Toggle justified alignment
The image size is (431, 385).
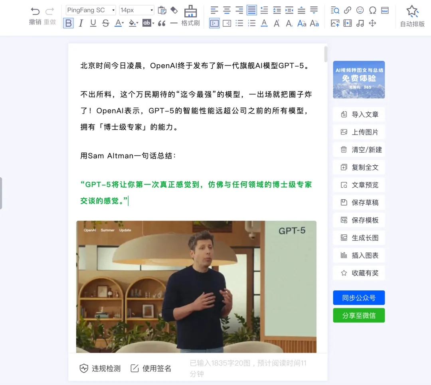point(251,10)
